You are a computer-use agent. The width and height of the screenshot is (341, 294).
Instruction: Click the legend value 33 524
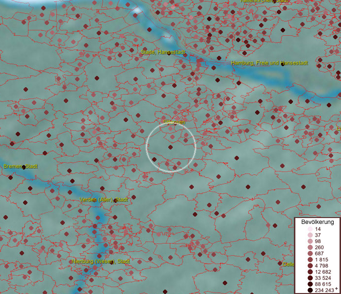[x=323, y=278]
